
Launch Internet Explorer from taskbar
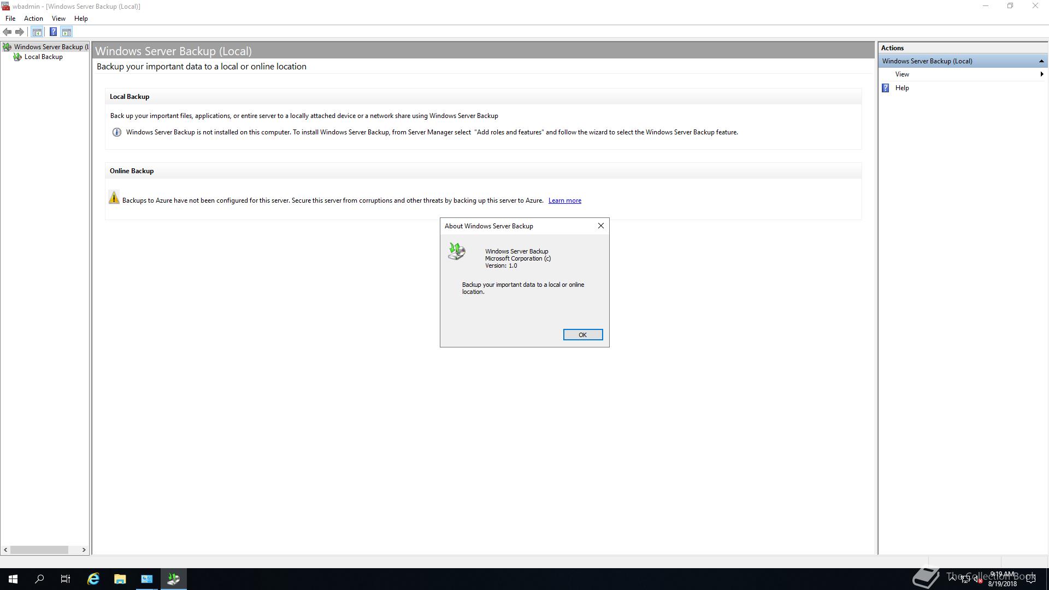pos(93,579)
